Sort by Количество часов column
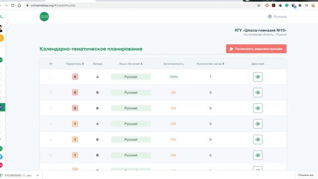The image size is (318, 179). 210,64
